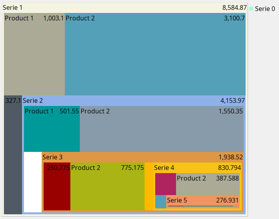
Task: Click the dark gray 327.1 tile
Action: pos(13,157)
